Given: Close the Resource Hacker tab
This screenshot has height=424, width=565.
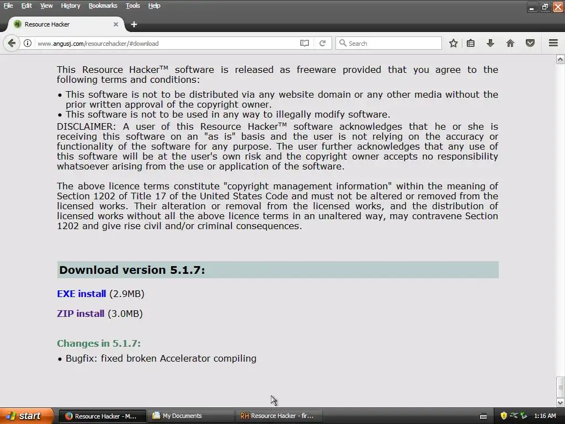Looking at the screenshot, I should [116, 24].
